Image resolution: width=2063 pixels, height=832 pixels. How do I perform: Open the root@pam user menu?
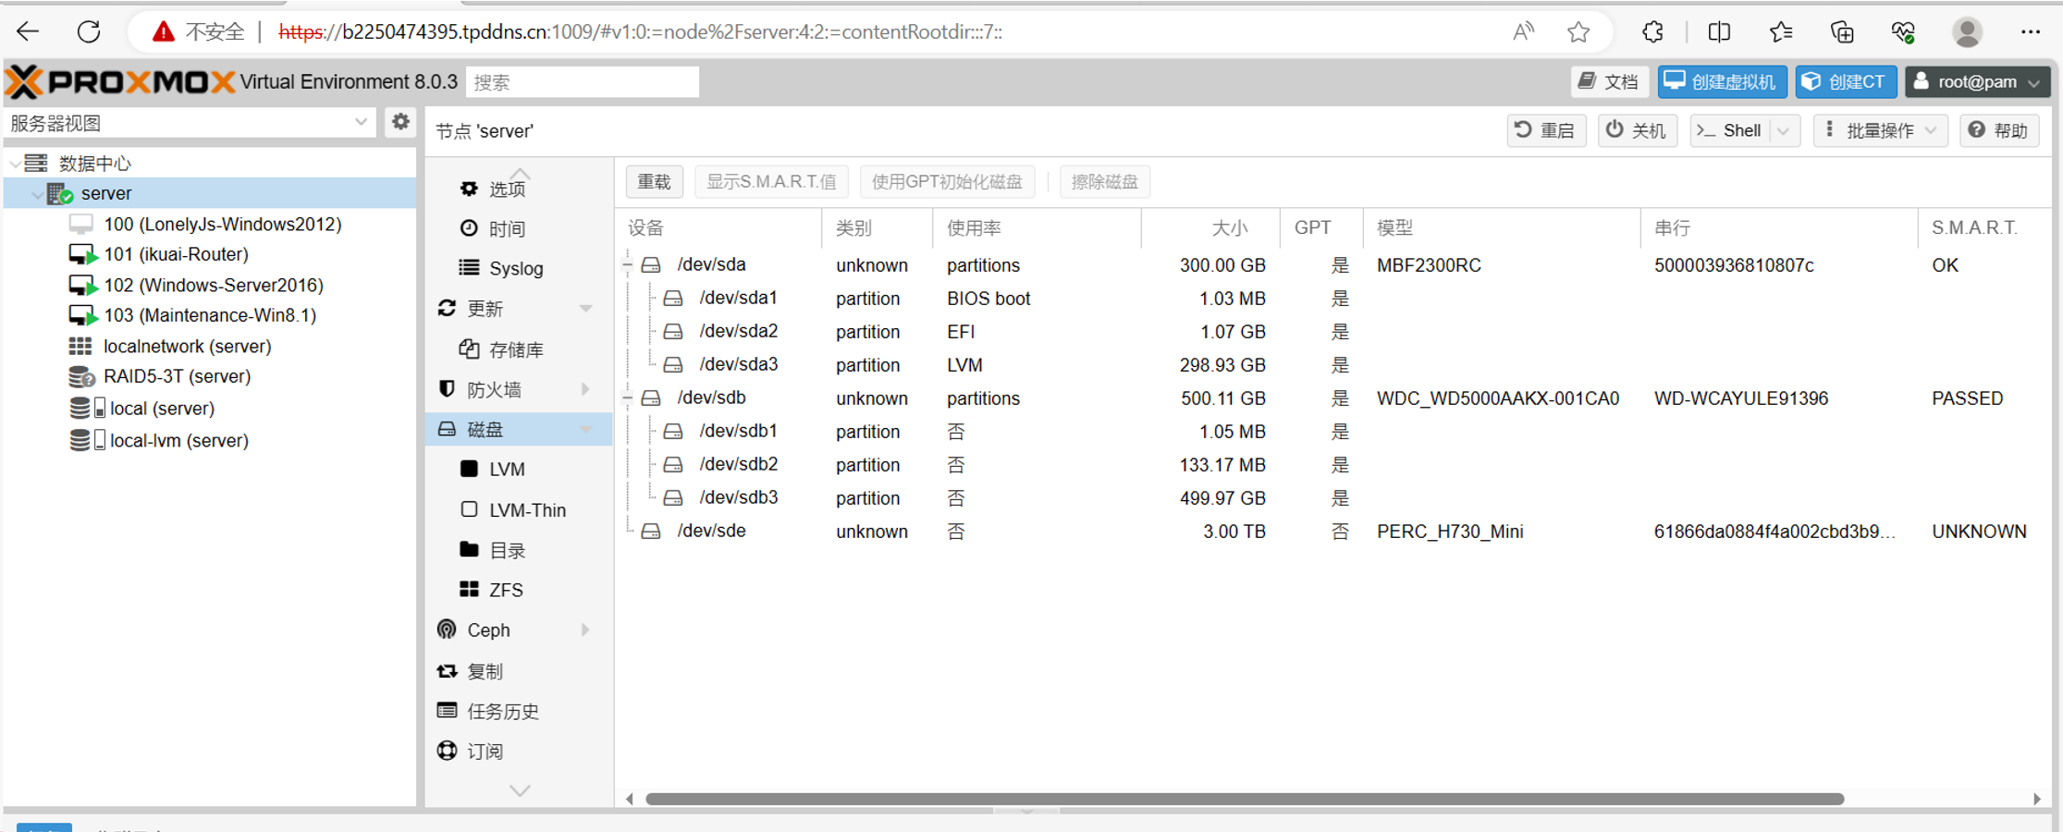(x=1977, y=82)
